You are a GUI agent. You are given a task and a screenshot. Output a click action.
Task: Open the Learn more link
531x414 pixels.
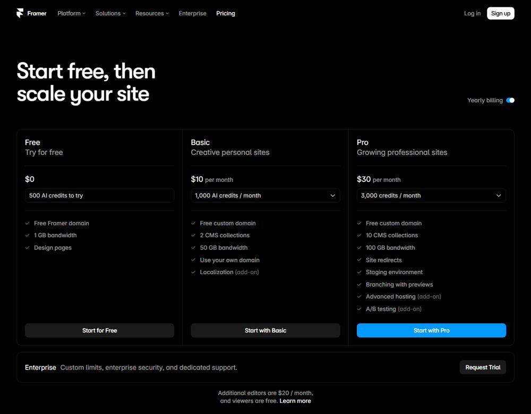click(295, 401)
